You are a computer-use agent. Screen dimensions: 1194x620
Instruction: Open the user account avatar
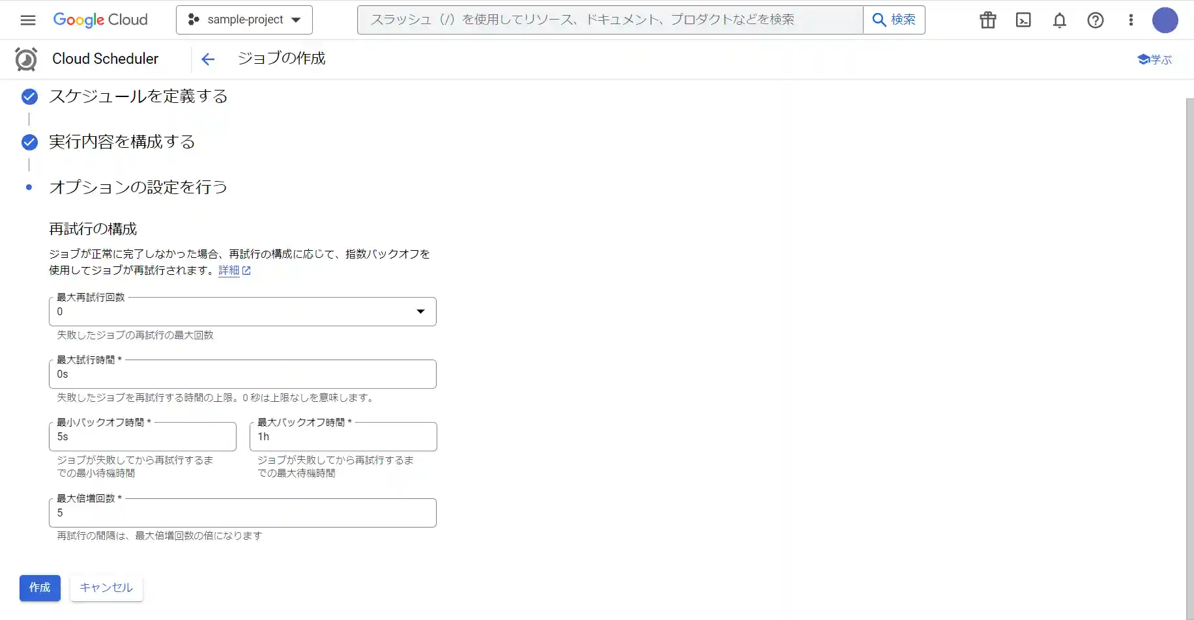point(1165,20)
